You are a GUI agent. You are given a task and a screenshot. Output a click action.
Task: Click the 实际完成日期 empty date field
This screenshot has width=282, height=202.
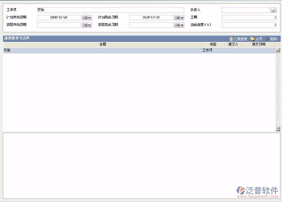point(151,25)
